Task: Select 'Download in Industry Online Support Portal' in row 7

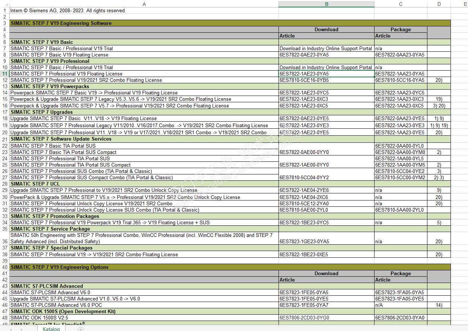Action: (x=326, y=48)
